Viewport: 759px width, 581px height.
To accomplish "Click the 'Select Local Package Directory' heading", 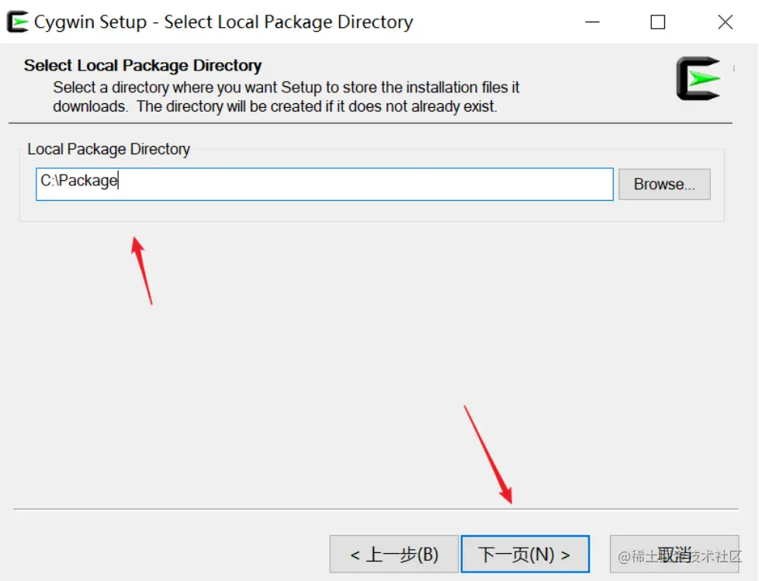I will coord(143,65).
